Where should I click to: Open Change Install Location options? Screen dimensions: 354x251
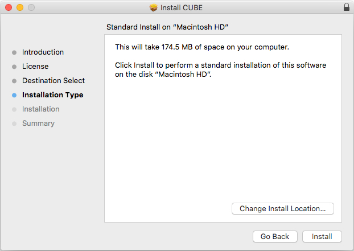[283, 209]
